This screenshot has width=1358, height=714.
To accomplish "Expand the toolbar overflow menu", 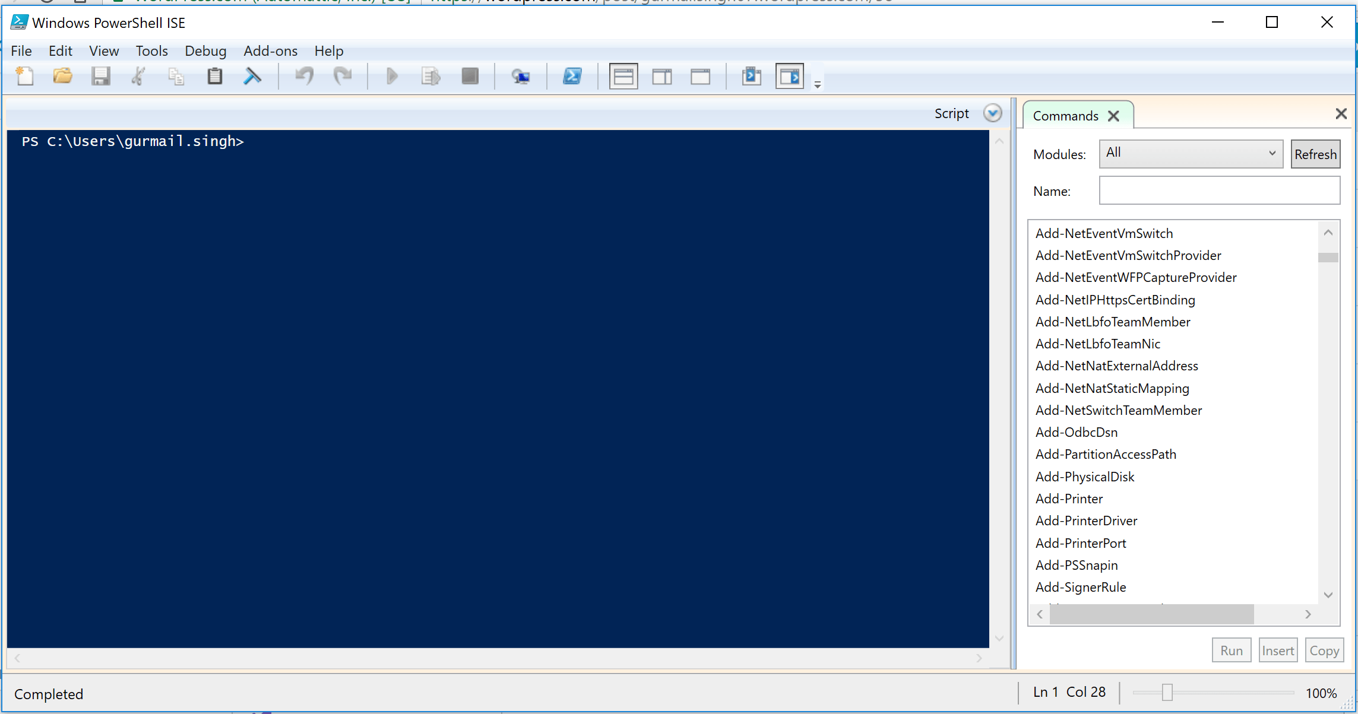I will point(817,83).
